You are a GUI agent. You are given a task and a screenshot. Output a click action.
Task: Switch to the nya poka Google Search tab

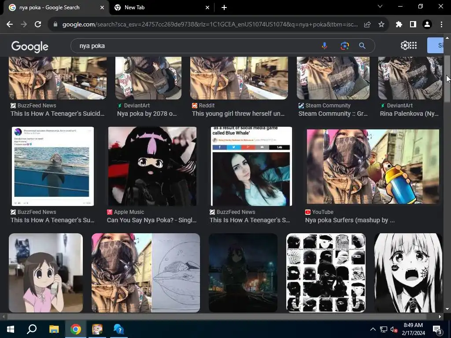point(56,7)
